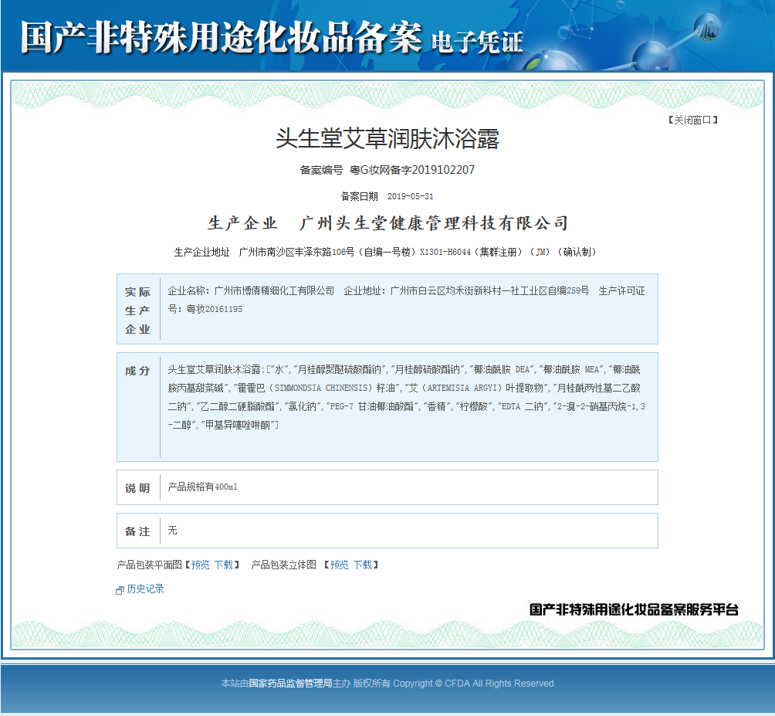Image resolution: width=775 pixels, height=716 pixels.
Task: Click the 生产企业地址 address line
Action: pyautogui.click(x=385, y=252)
